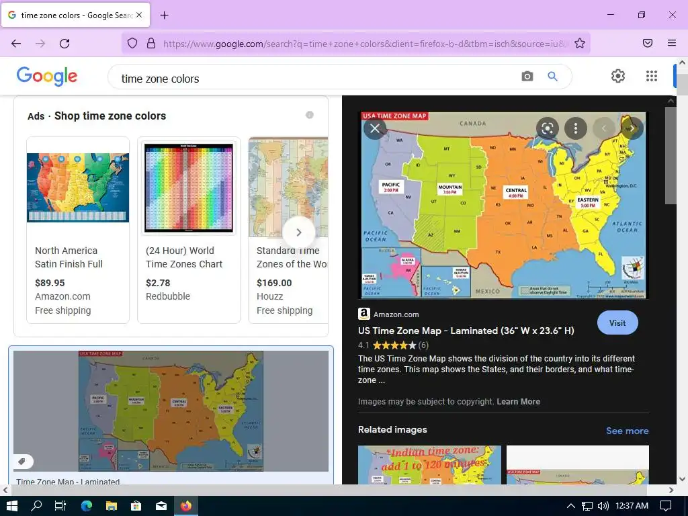Image resolution: width=688 pixels, height=516 pixels.
Task: Close the 'time zone colors' browser tab
Action: coord(139,15)
